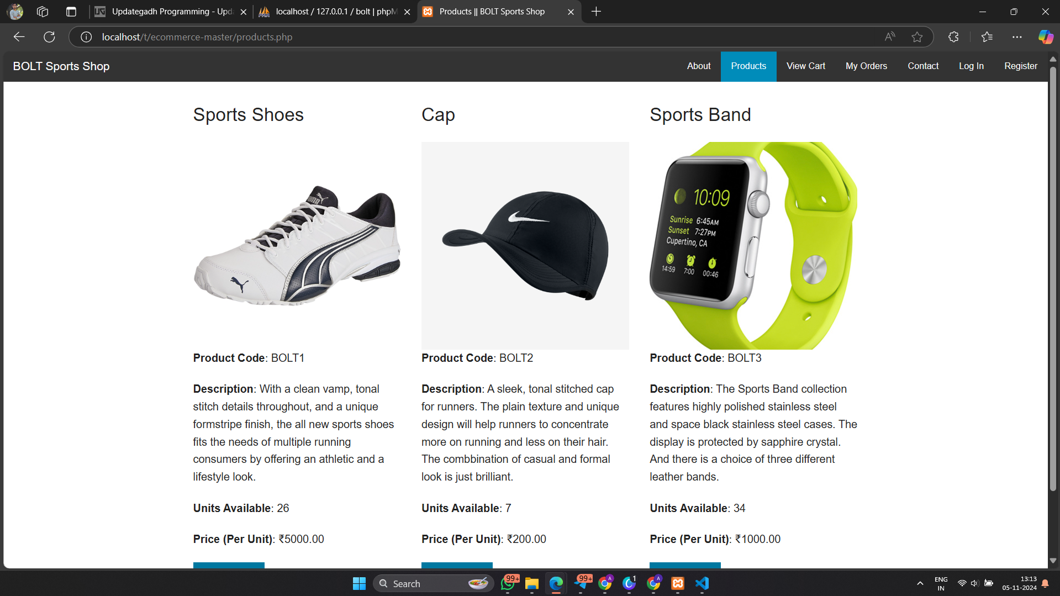View site information in the address bar
The image size is (1060, 596).
pos(85,37)
